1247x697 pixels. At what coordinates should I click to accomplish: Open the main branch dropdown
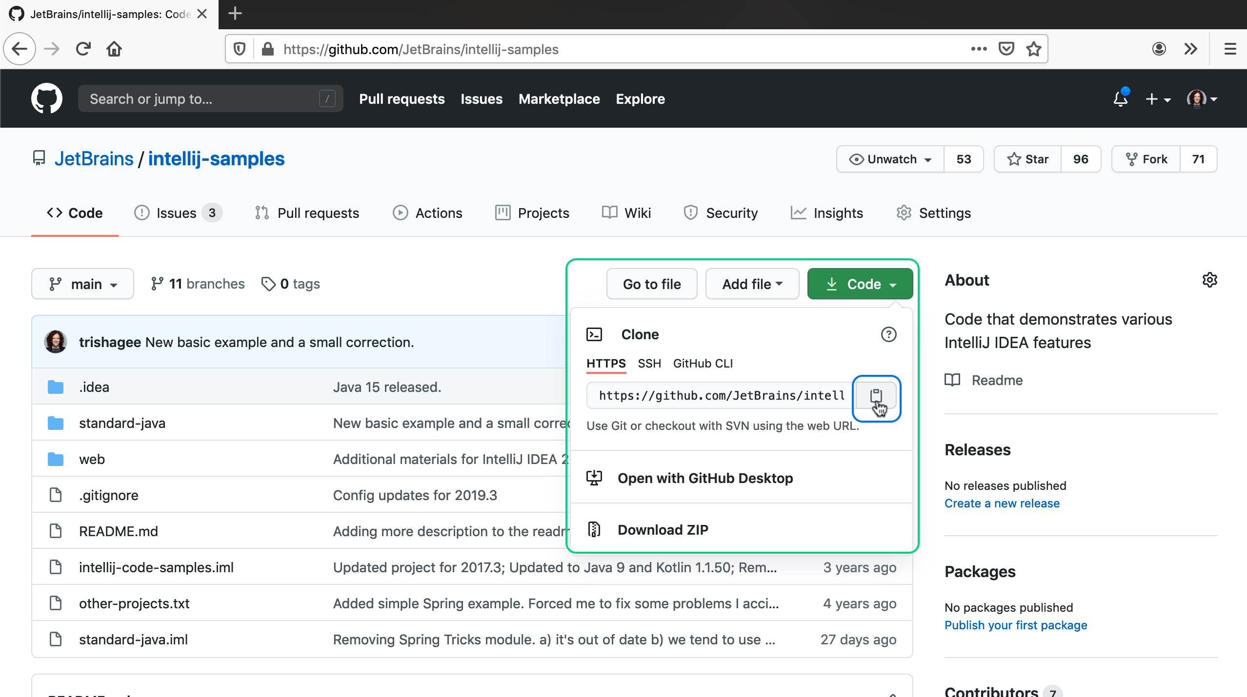point(82,284)
